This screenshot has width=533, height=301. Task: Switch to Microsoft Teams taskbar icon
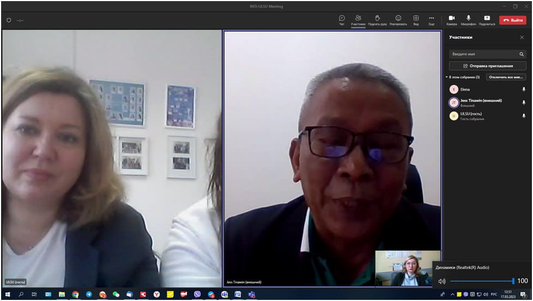[x=252, y=294]
